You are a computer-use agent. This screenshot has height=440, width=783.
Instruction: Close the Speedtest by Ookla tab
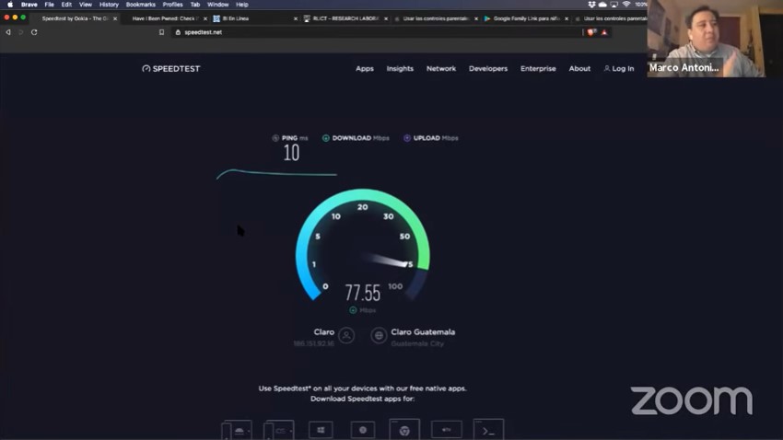pyautogui.click(x=115, y=18)
